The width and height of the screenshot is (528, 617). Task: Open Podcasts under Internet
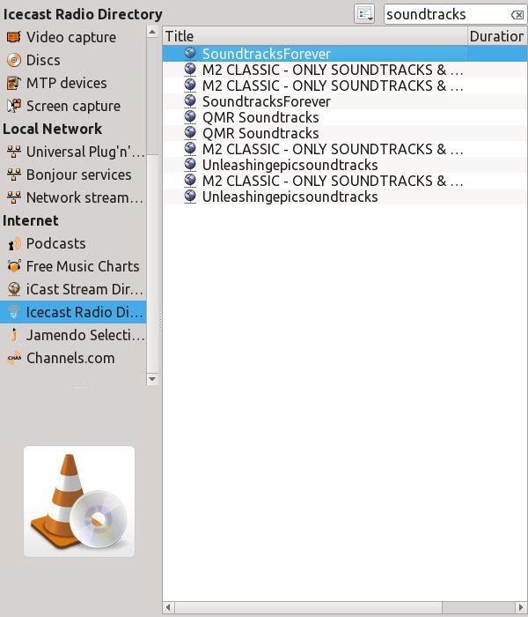coord(73,243)
